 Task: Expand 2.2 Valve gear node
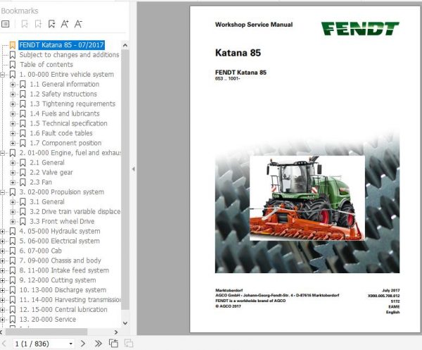click(13, 173)
